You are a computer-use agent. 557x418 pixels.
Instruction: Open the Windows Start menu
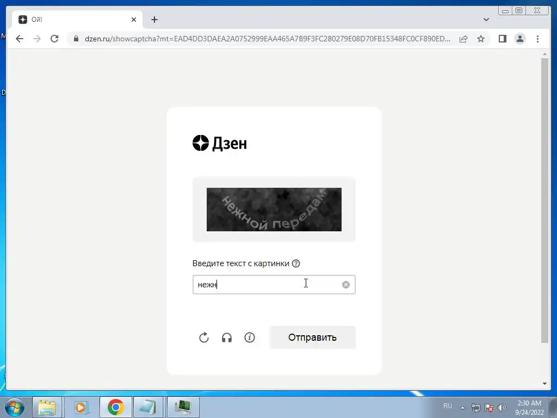click(14, 407)
